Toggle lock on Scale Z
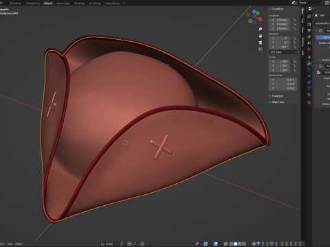Image resolution: width=330 pixels, height=247 pixels. pyautogui.click(x=295, y=70)
